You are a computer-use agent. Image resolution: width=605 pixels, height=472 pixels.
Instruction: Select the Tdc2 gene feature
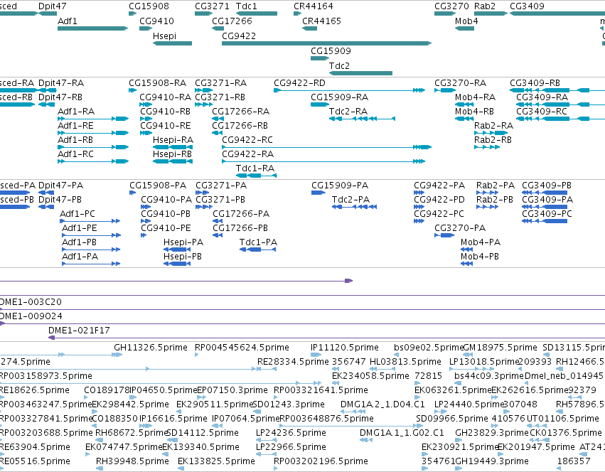click(360, 73)
